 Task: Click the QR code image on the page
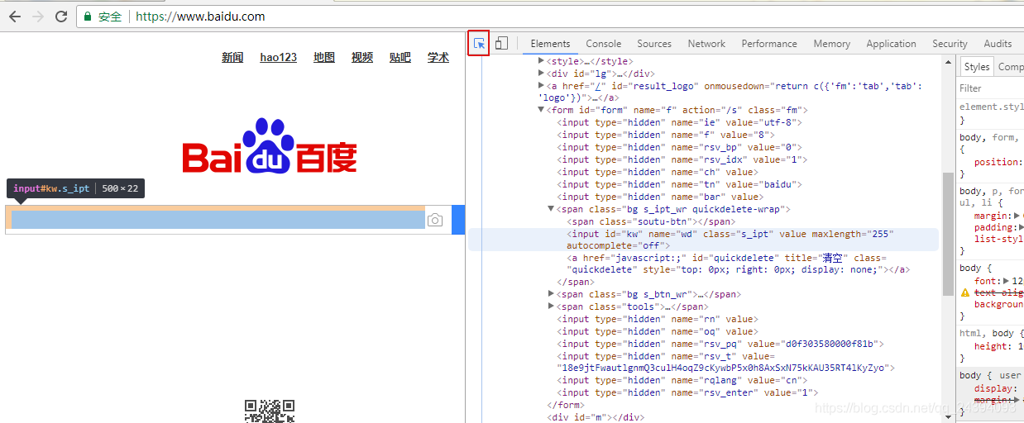click(270, 411)
